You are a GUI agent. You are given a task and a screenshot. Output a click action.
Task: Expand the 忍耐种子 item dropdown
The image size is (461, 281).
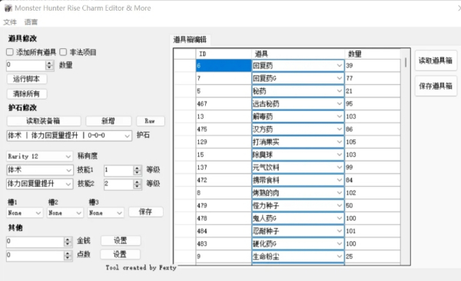(339, 231)
